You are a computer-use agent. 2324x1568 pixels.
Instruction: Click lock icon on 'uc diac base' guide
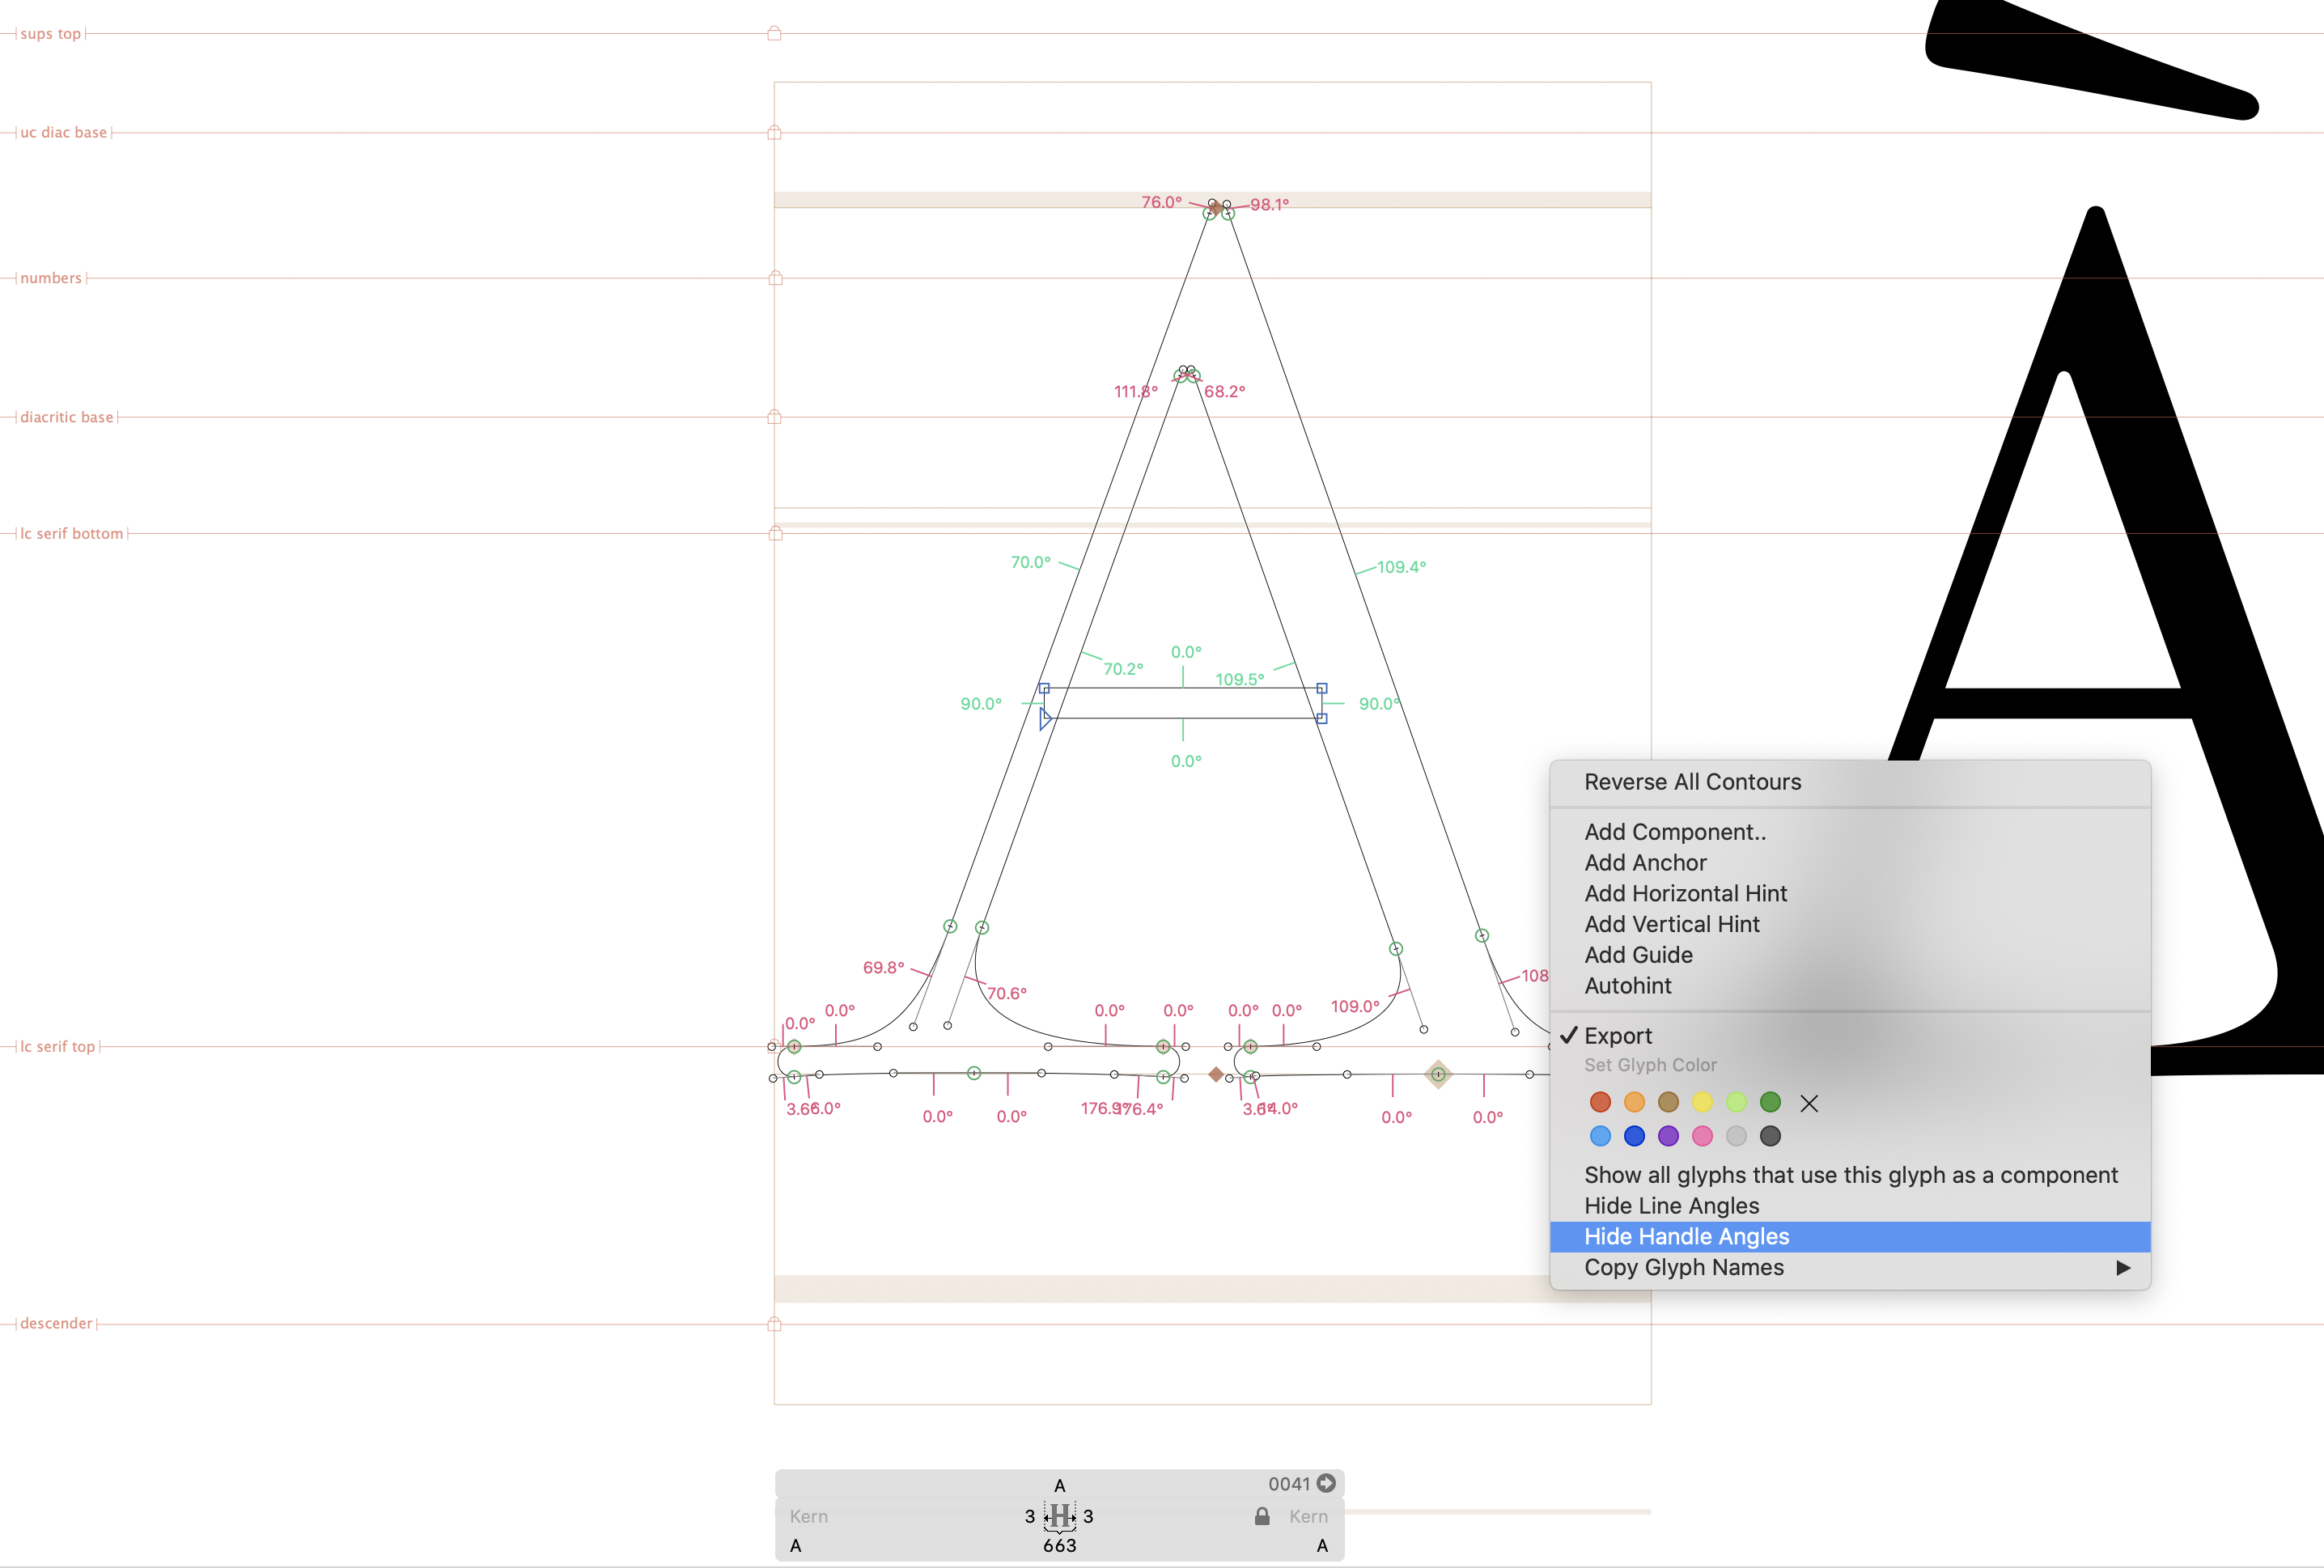(x=774, y=132)
